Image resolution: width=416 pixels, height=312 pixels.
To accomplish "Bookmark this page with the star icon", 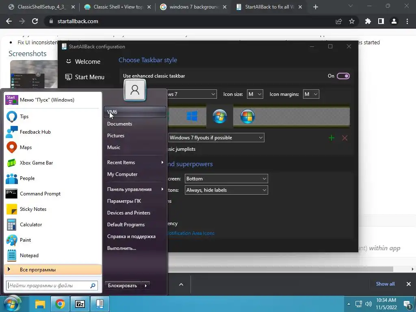I will pyautogui.click(x=352, y=21).
